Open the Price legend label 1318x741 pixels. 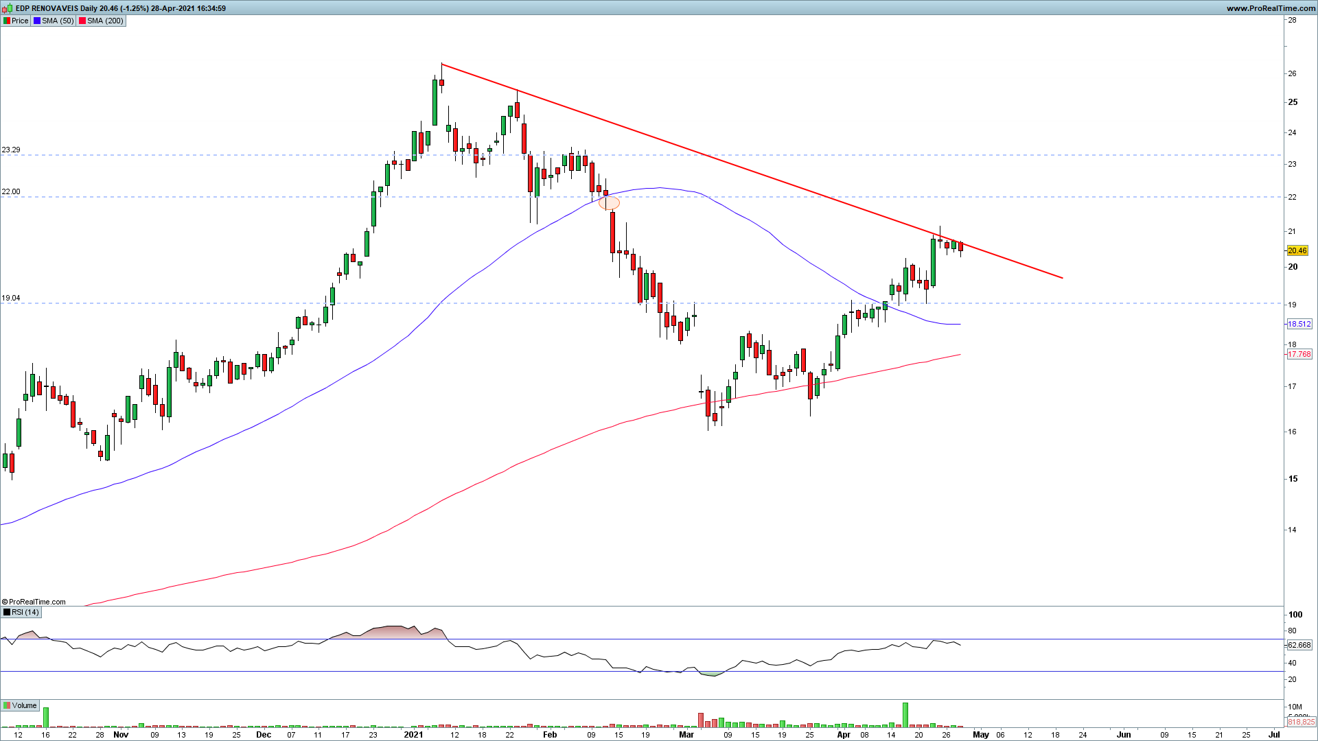coord(20,21)
